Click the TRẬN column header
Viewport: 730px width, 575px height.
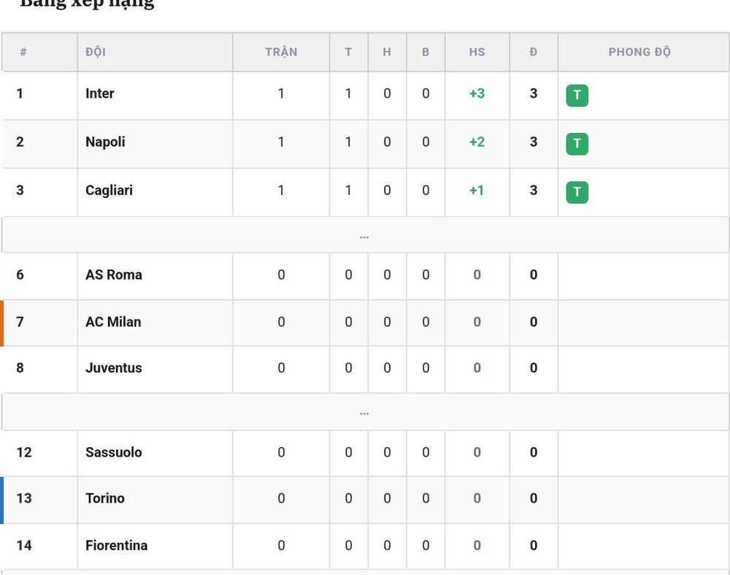click(x=281, y=52)
